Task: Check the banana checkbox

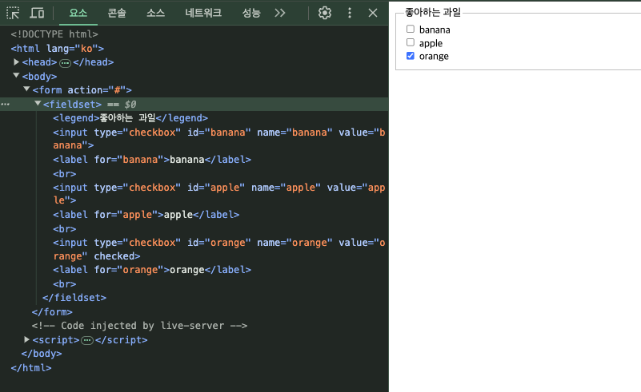Action: pyautogui.click(x=411, y=29)
